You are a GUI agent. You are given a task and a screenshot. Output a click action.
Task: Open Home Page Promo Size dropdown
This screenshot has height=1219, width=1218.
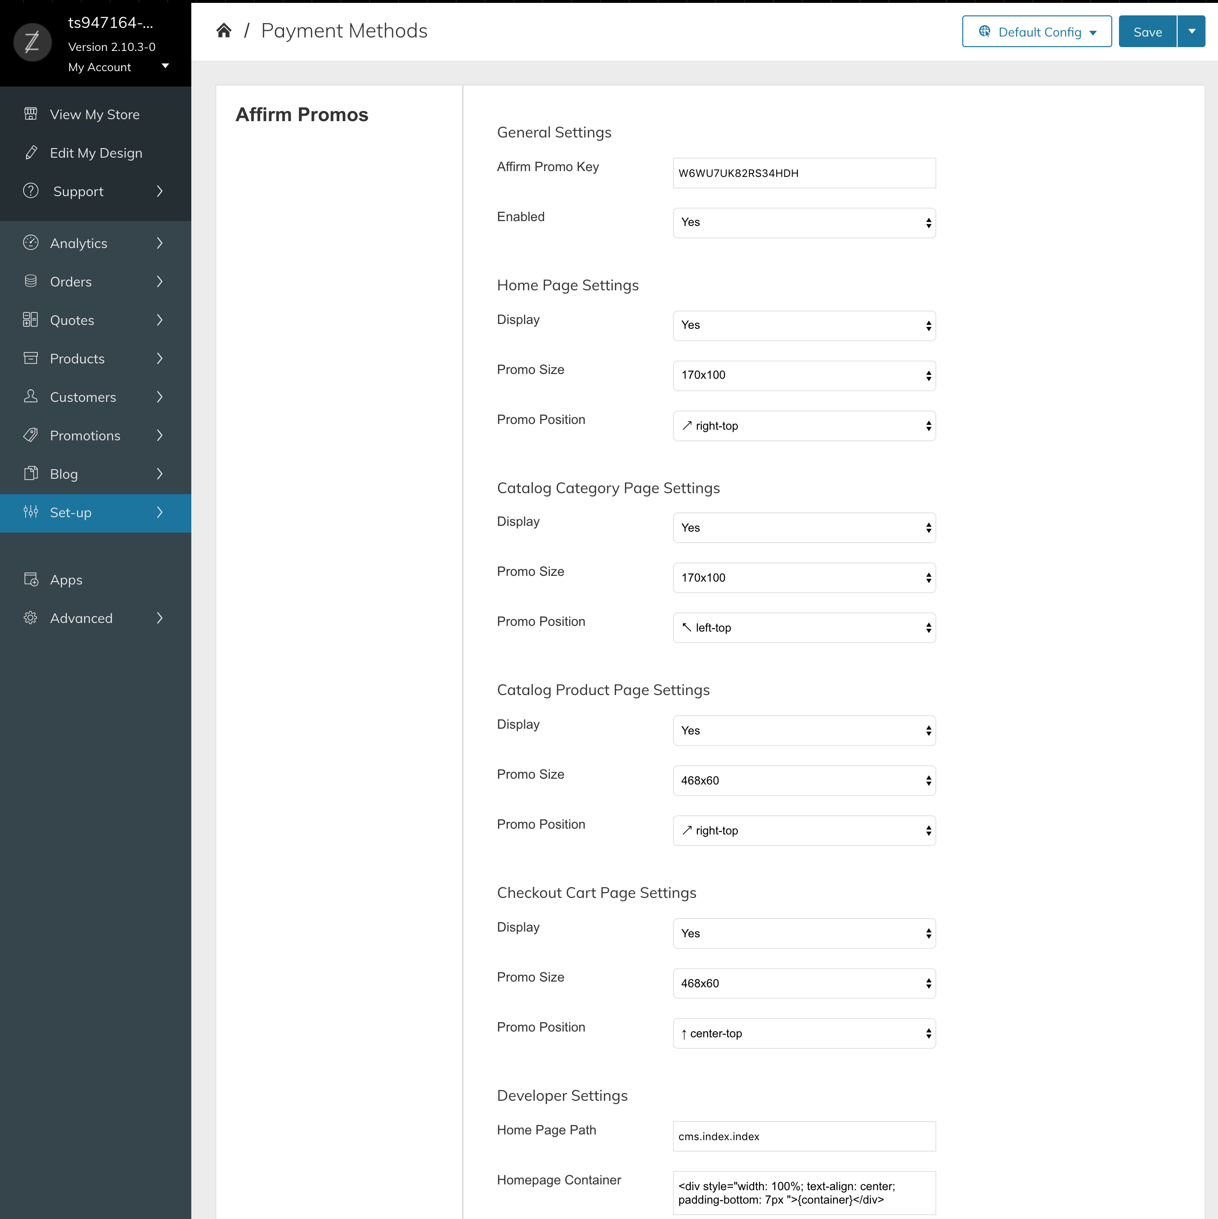click(803, 375)
